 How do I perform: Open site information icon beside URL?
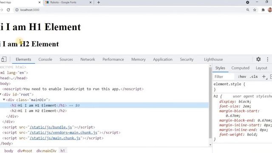pyautogui.click(x=17, y=10)
